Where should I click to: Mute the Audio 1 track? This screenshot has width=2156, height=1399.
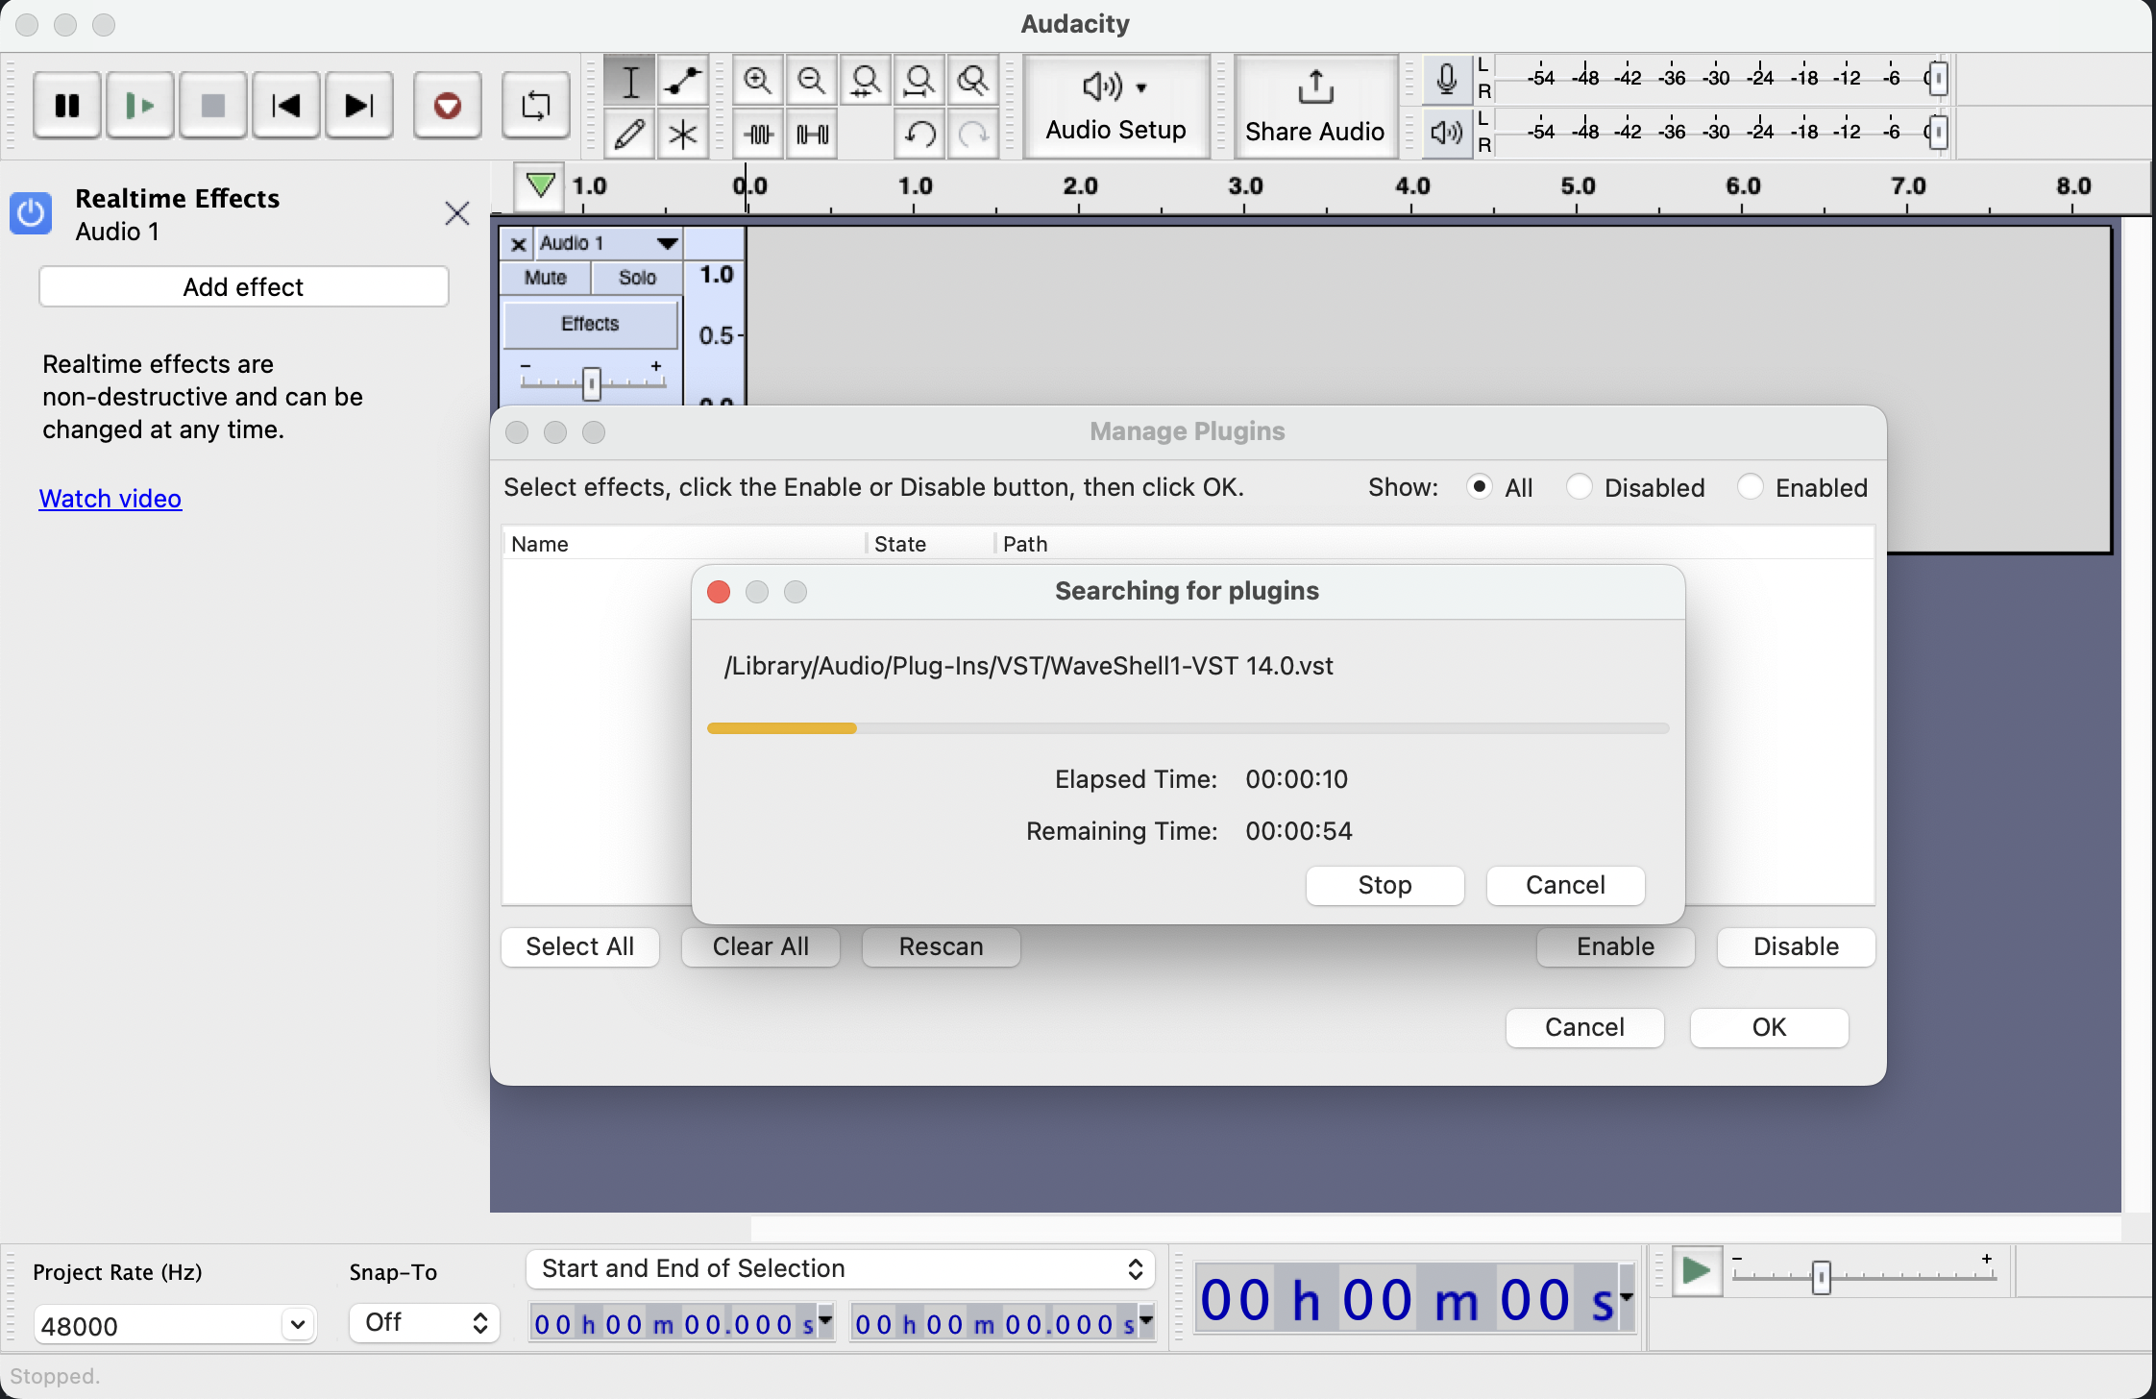click(544, 278)
